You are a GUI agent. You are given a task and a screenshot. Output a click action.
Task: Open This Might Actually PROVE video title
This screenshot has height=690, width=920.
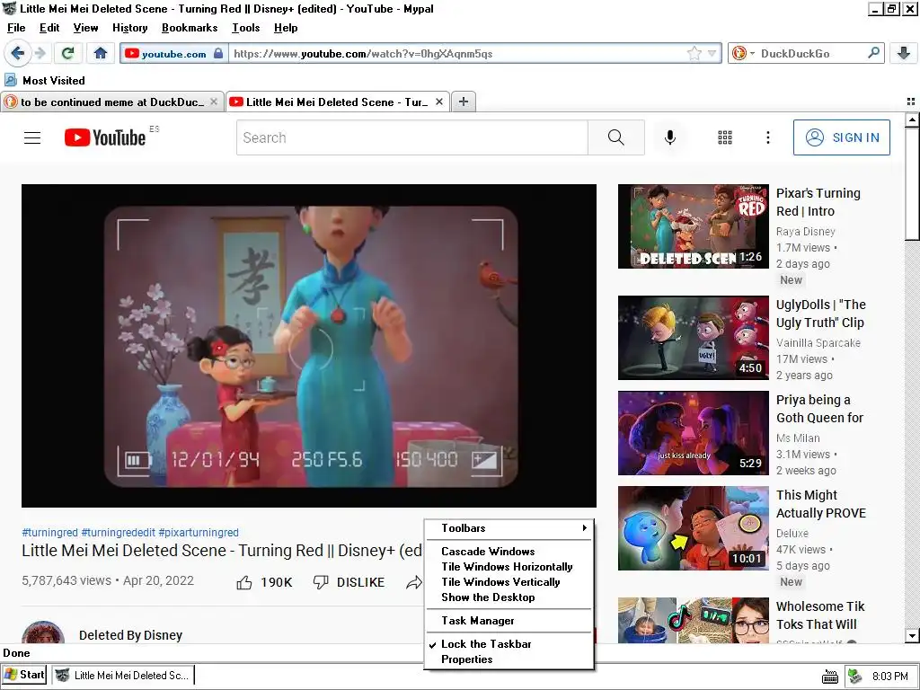[821, 504]
